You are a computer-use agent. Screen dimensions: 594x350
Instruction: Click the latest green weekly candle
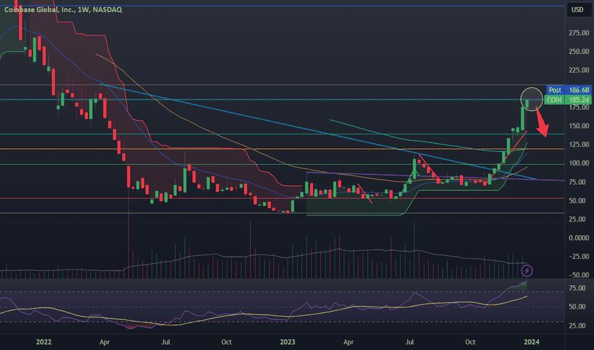pyautogui.click(x=527, y=104)
